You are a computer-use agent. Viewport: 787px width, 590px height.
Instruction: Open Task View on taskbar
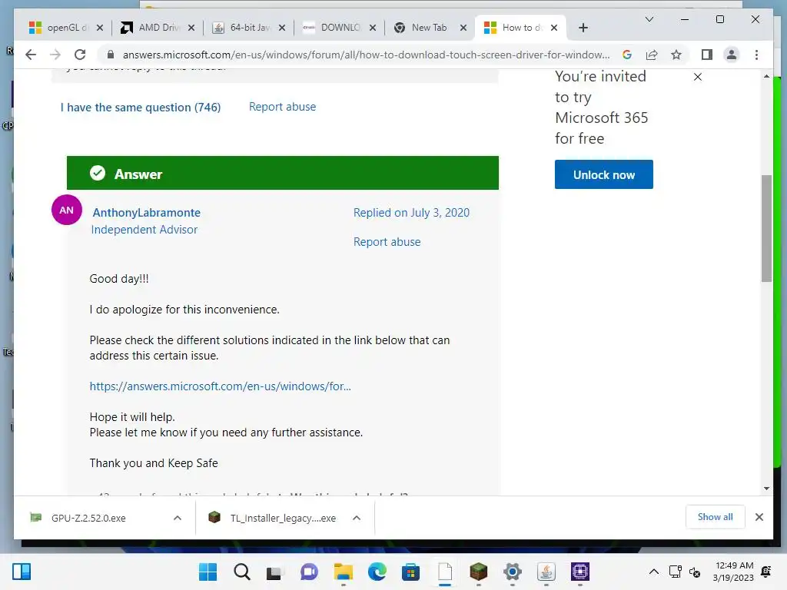[274, 572]
